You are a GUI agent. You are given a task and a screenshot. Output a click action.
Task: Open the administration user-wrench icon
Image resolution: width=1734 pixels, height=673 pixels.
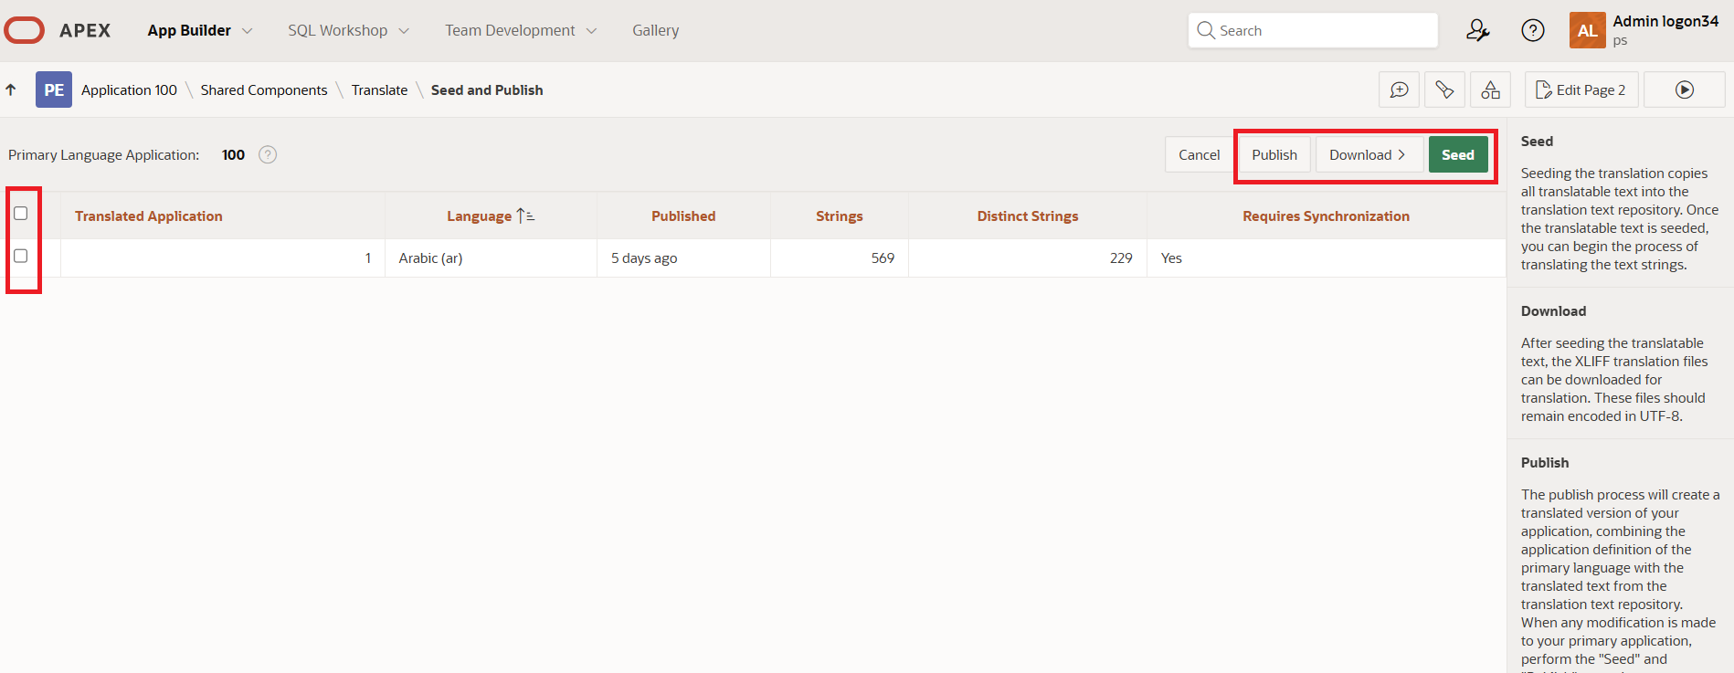pyautogui.click(x=1477, y=30)
